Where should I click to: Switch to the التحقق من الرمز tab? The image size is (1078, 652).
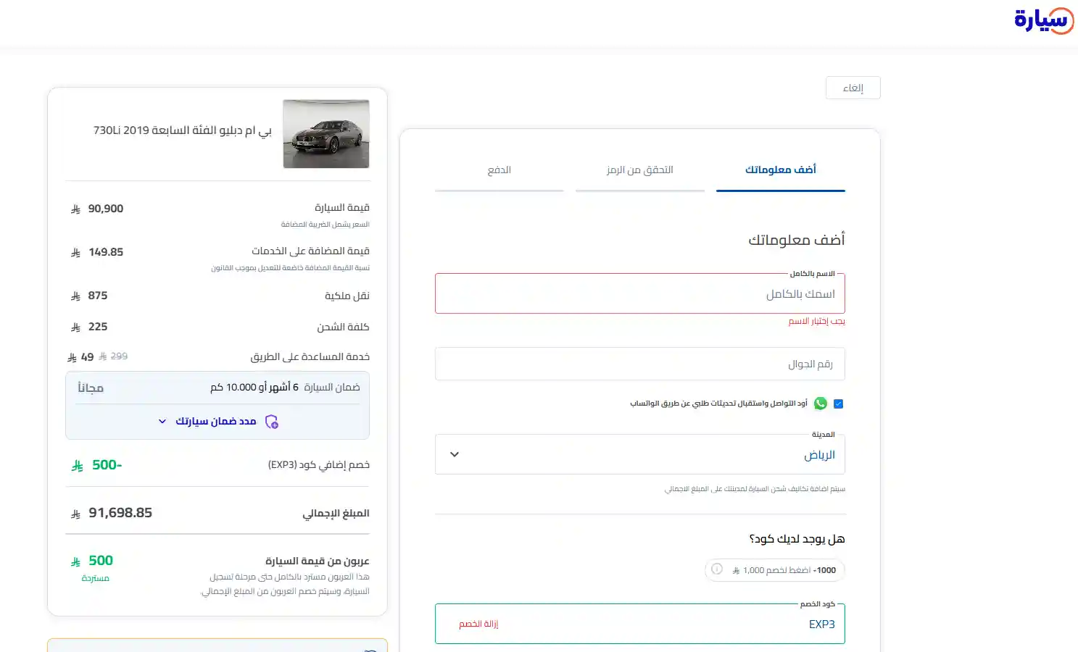[x=639, y=170]
